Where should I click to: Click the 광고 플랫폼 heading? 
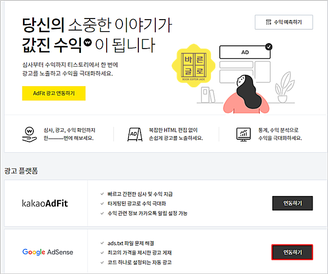point(21,171)
